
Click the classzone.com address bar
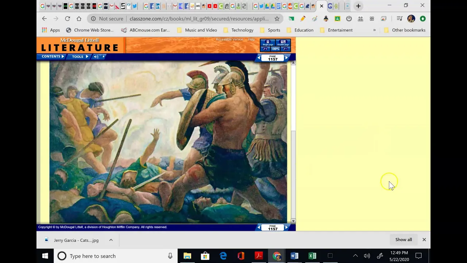coord(199,19)
